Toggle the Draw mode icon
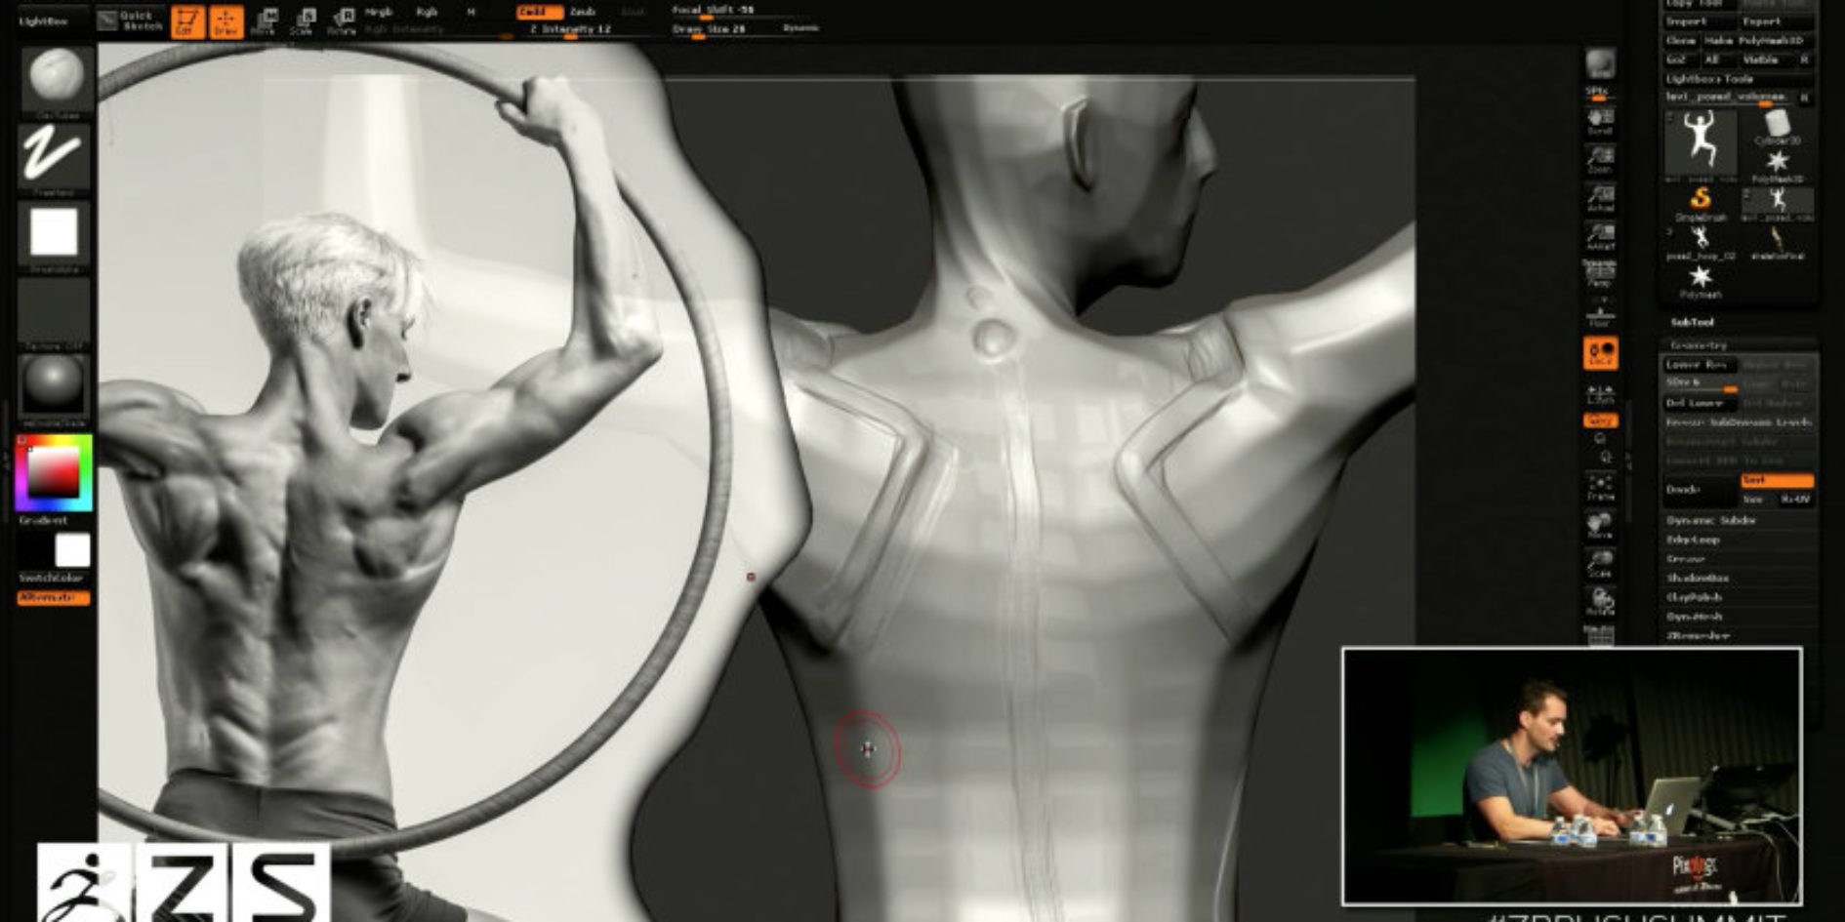 pyautogui.click(x=226, y=21)
